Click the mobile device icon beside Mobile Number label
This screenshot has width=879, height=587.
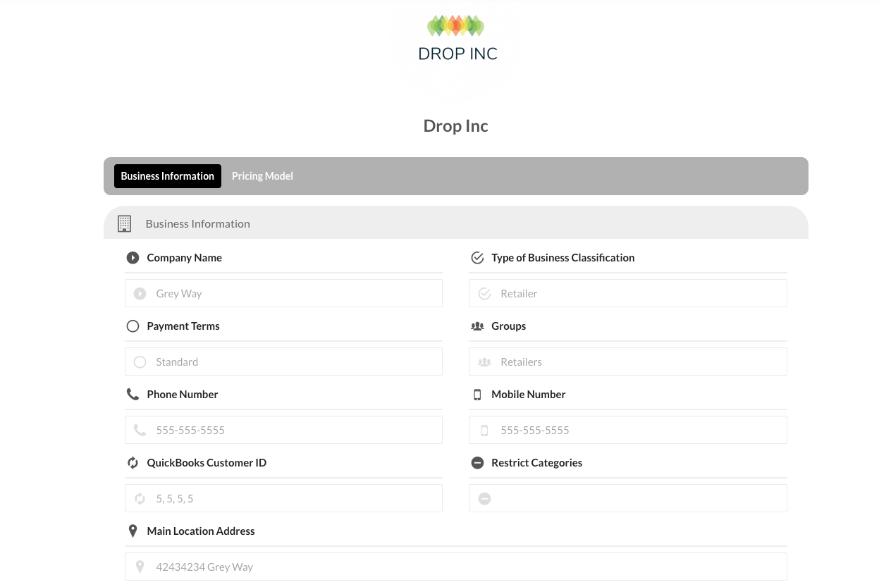pos(477,395)
